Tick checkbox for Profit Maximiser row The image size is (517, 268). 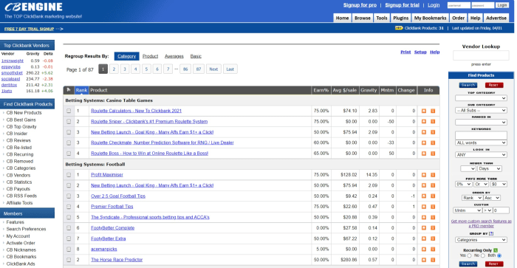(69, 175)
